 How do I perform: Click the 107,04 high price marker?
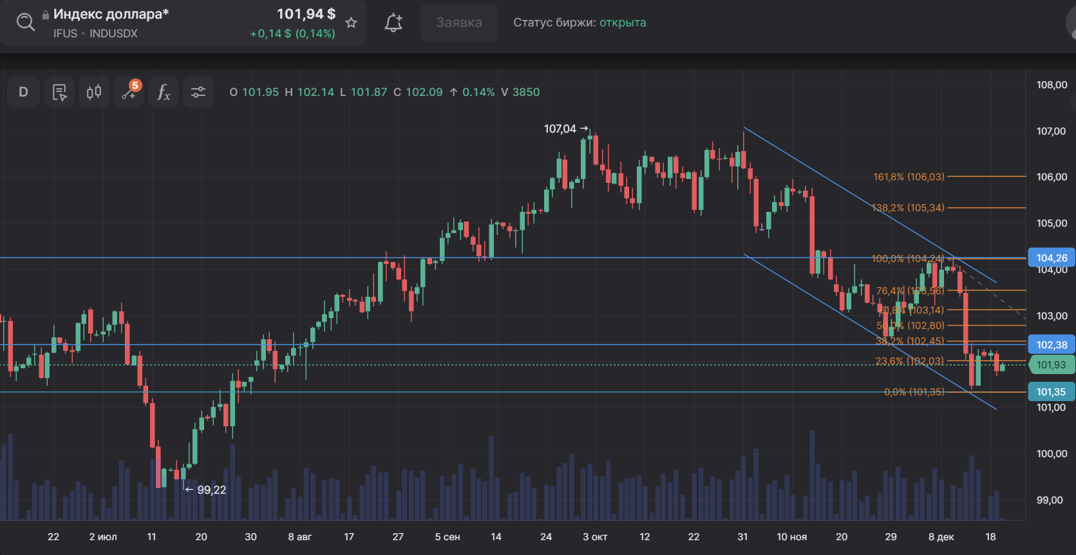pyautogui.click(x=560, y=129)
